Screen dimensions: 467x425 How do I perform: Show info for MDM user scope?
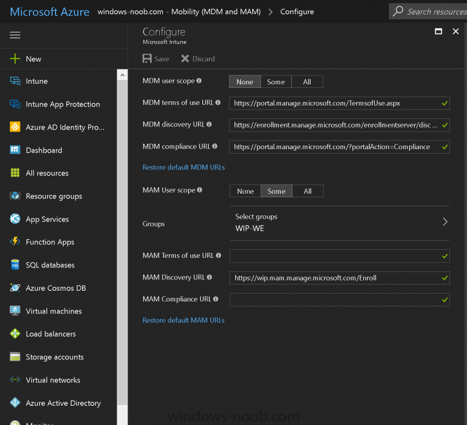pos(199,80)
